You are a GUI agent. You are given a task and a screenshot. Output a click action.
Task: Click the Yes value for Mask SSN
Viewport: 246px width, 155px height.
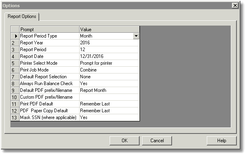tap(109, 117)
